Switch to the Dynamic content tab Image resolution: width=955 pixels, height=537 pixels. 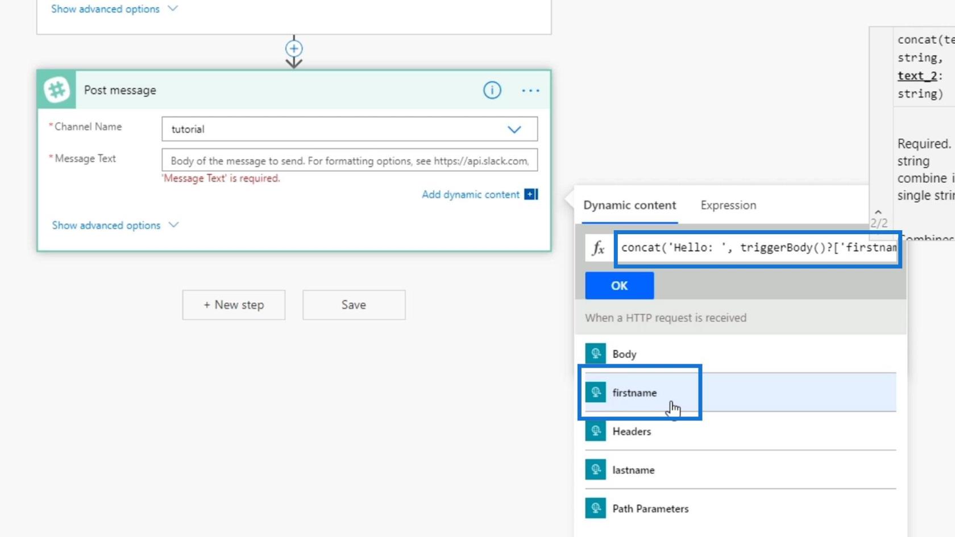[630, 205]
